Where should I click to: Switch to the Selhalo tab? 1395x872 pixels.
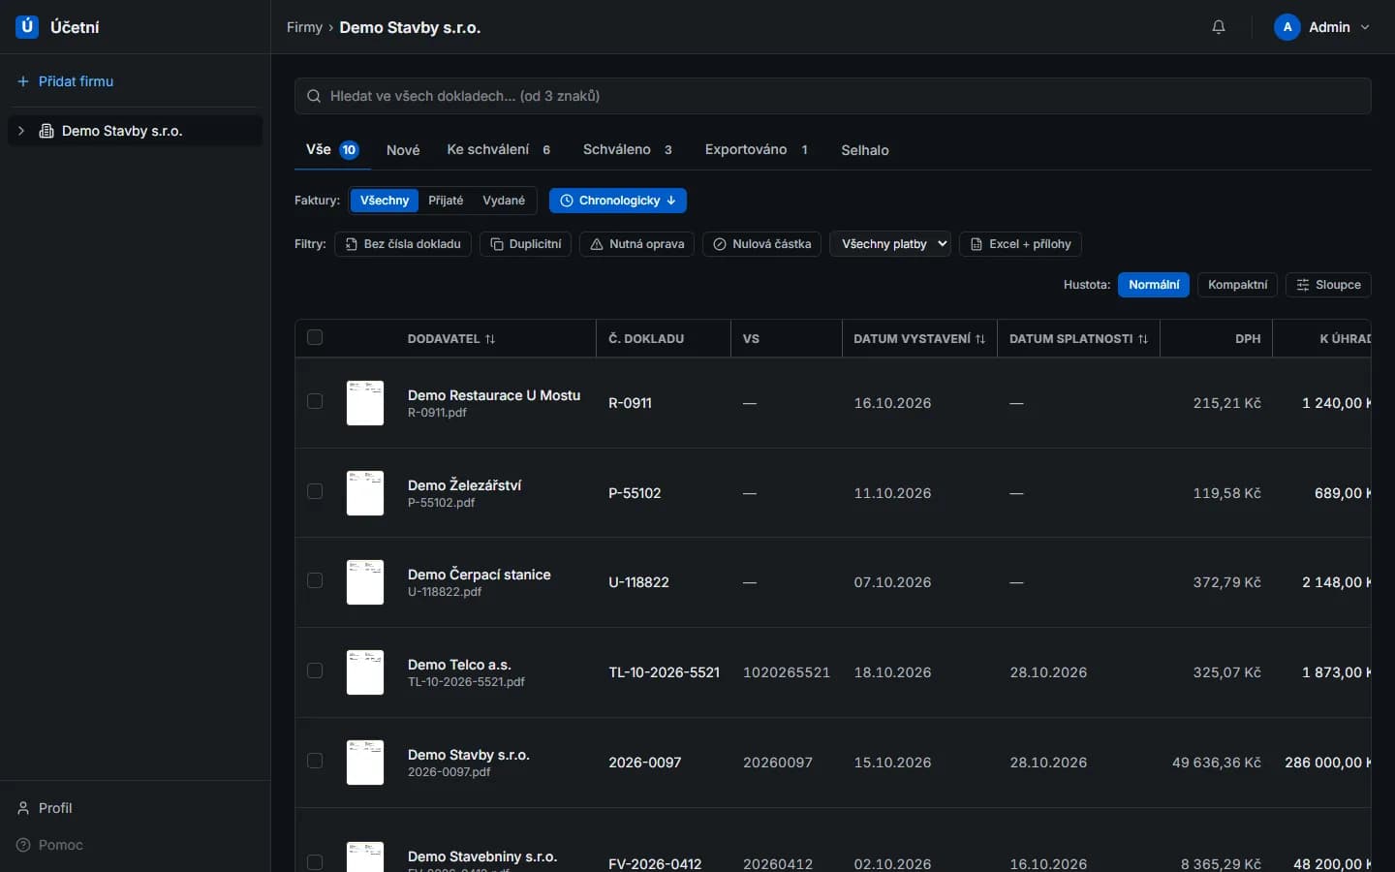tap(865, 150)
